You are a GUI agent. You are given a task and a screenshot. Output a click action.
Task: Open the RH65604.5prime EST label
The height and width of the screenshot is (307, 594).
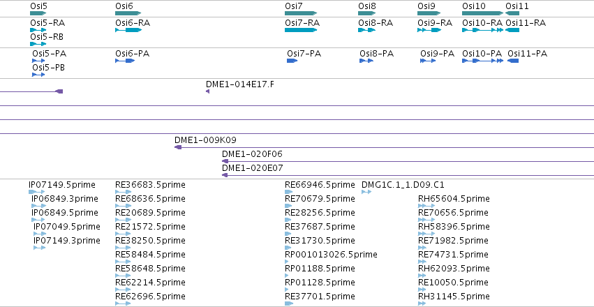tap(454, 199)
